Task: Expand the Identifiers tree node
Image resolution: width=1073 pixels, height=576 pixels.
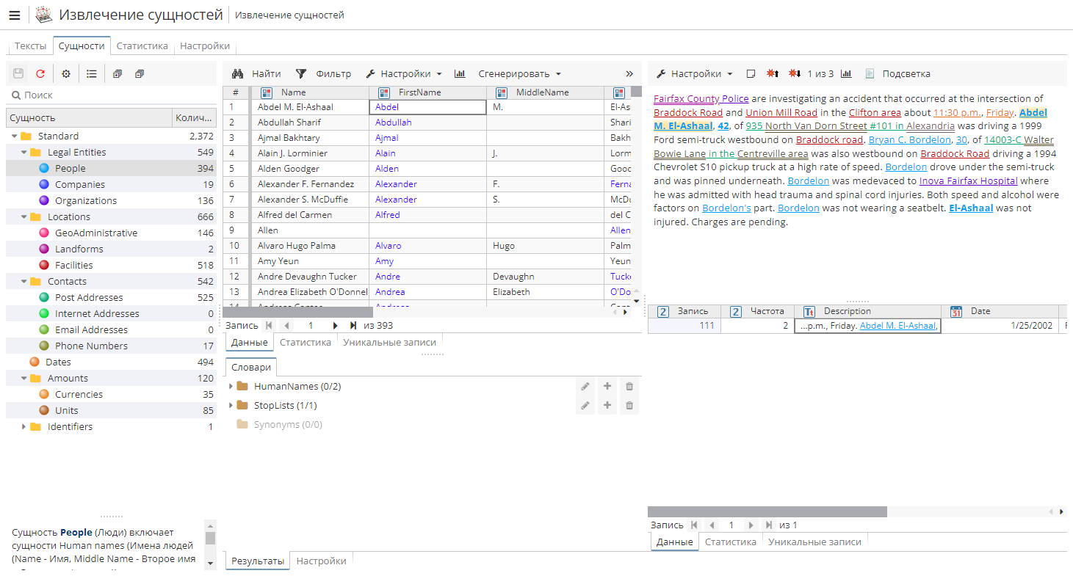Action: [24, 427]
